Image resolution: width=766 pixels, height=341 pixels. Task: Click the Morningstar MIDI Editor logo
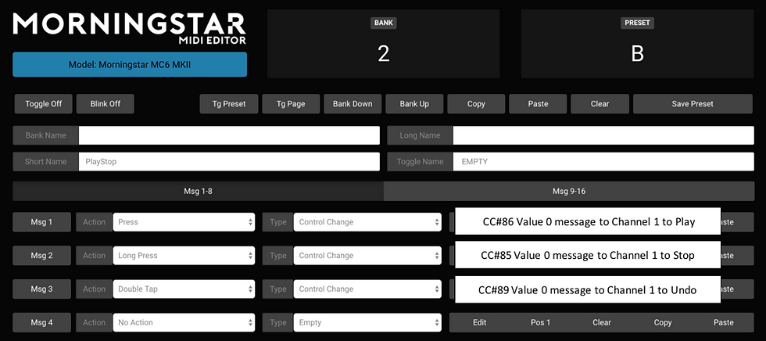click(x=130, y=28)
